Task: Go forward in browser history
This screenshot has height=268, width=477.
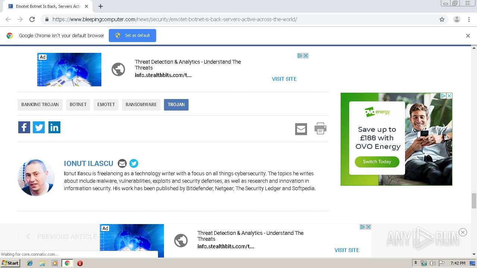Action: click(x=20, y=19)
